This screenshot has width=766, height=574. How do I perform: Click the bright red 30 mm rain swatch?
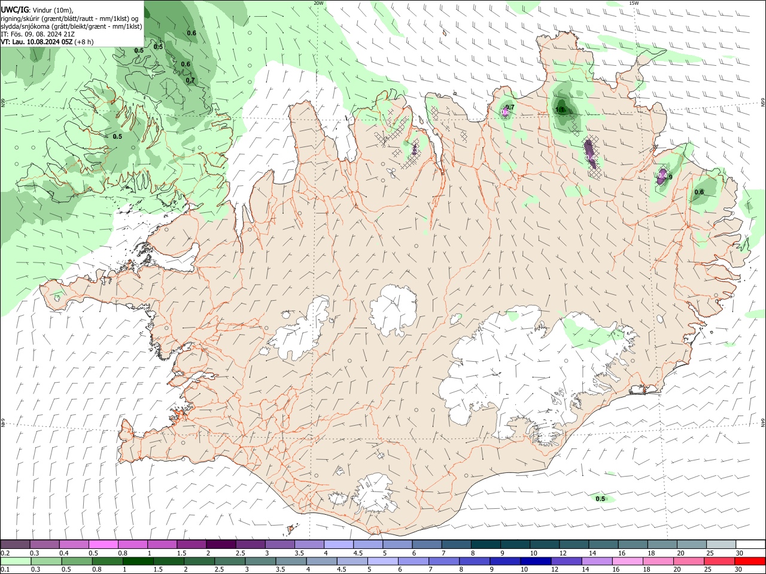tap(750, 561)
